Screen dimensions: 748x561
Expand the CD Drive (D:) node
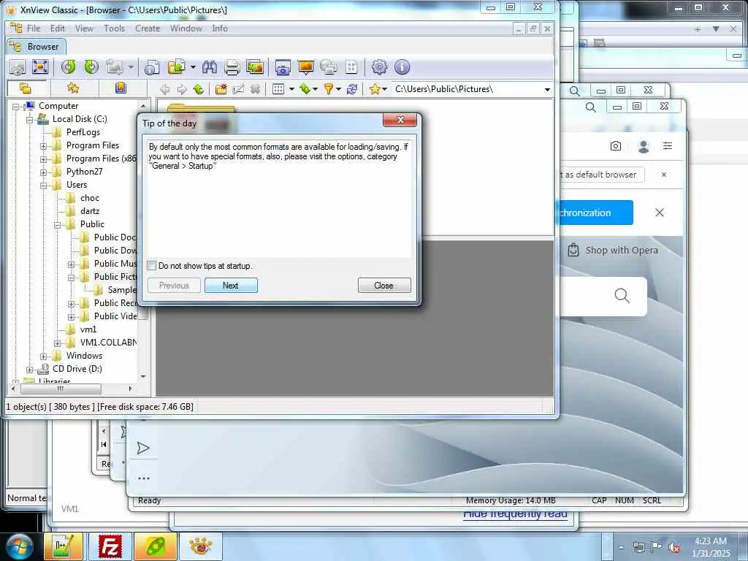pos(29,370)
